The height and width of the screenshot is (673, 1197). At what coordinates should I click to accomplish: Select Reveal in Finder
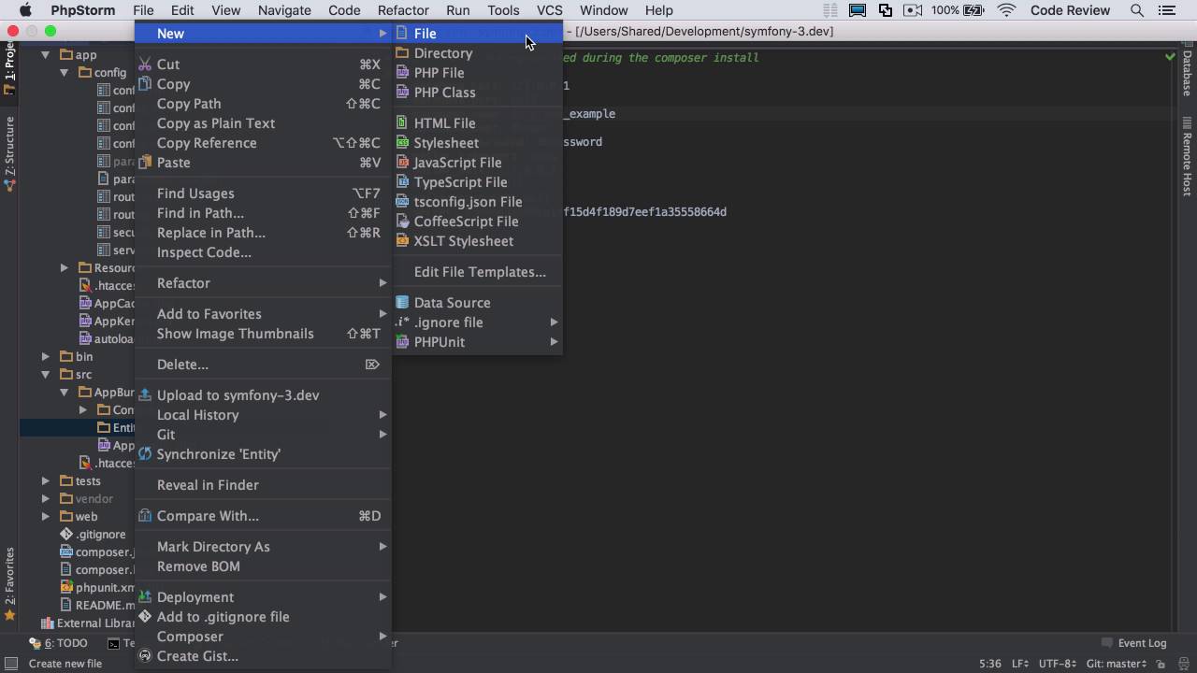click(263, 485)
